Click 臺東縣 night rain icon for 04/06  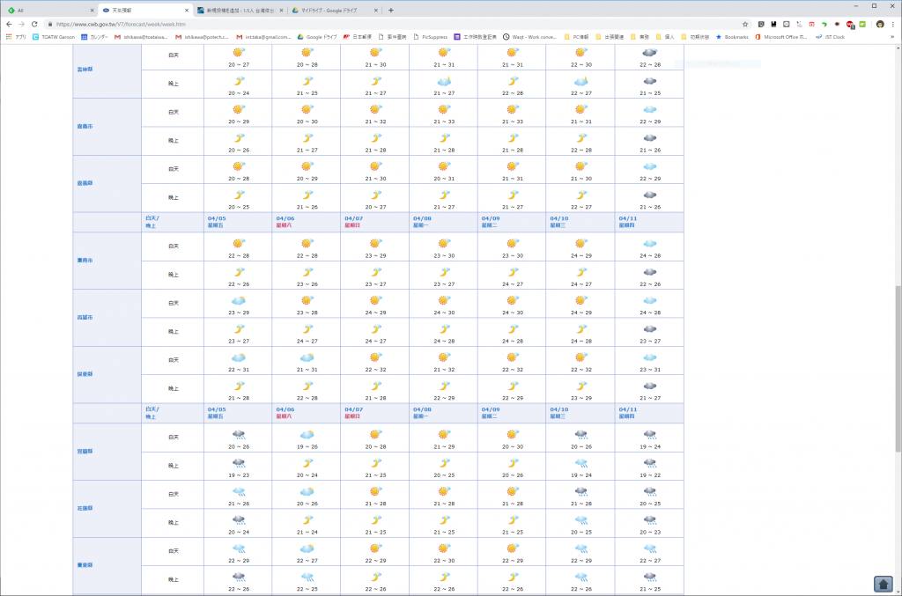(x=307, y=577)
